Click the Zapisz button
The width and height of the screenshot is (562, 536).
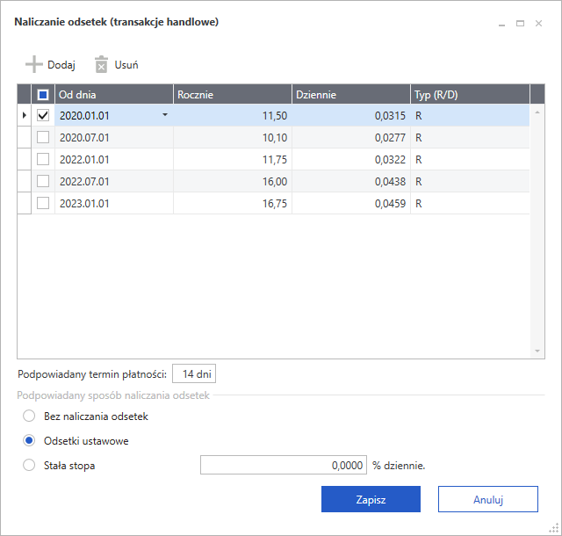tap(371, 499)
